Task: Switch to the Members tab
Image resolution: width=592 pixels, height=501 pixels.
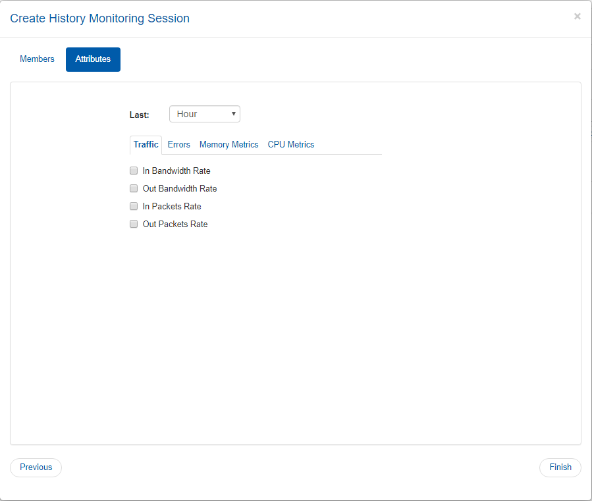Action: click(x=37, y=59)
